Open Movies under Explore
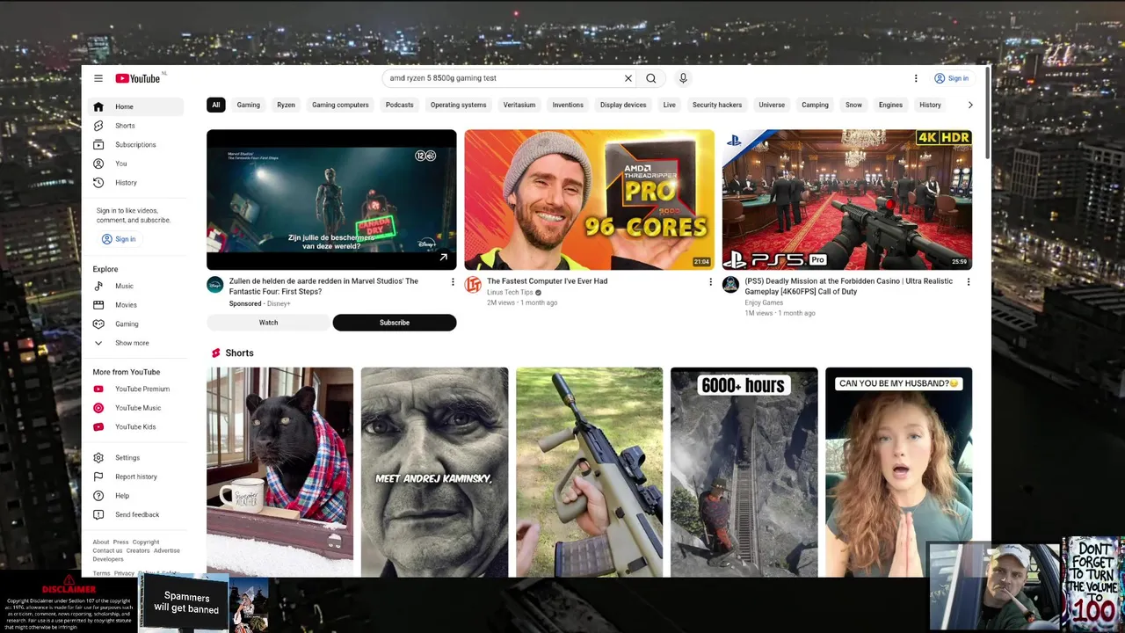The image size is (1125, 633). tap(135, 305)
